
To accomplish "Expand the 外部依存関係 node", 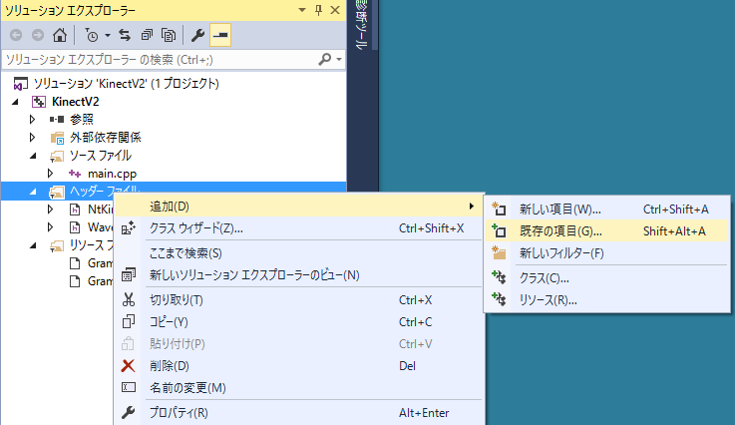I will (33, 138).
